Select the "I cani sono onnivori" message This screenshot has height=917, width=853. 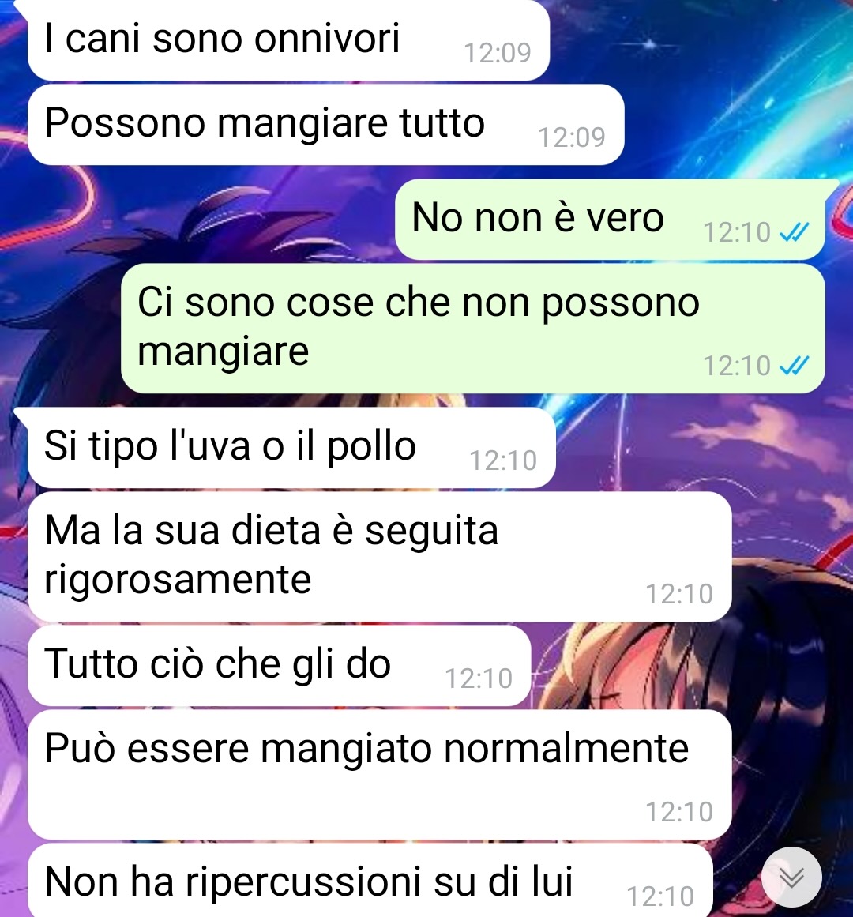point(288,39)
